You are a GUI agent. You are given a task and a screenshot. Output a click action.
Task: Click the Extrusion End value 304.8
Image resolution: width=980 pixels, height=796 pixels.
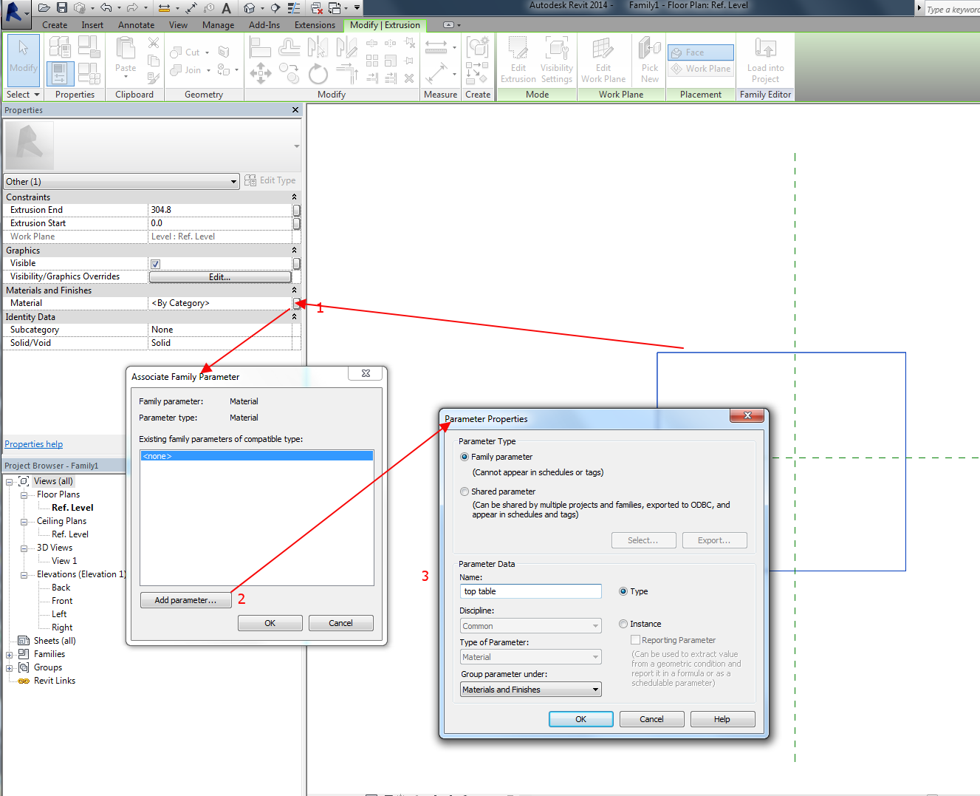point(220,210)
